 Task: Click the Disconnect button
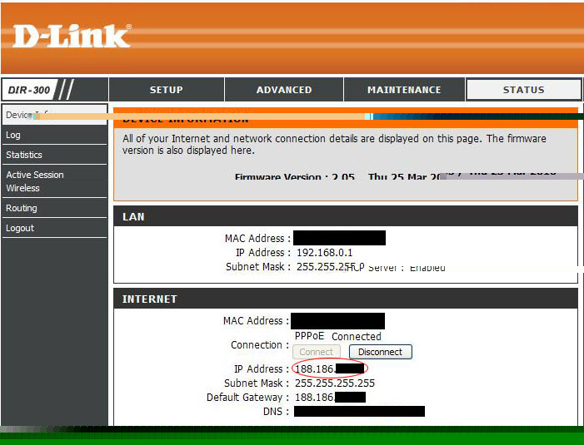pyautogui.click(x=380, y=352)
